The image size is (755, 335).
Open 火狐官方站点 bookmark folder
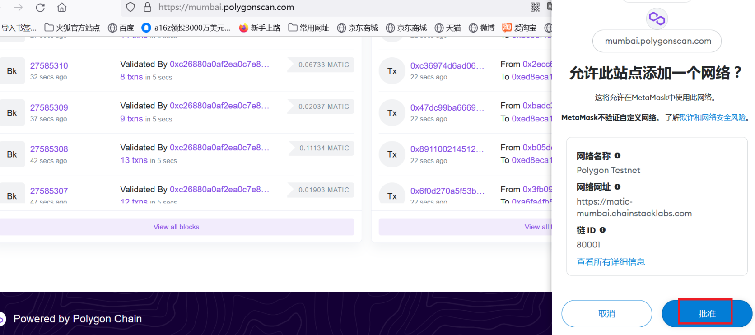tap(72, 28)
